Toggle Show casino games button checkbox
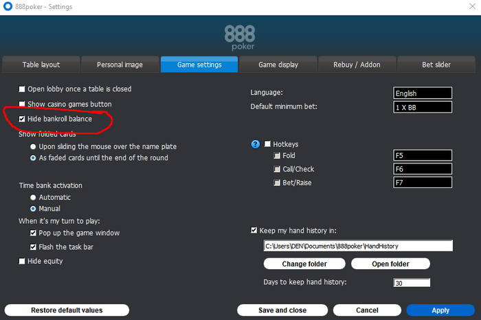This screenshot has width=481, height=320. click(x=22, y=104)
